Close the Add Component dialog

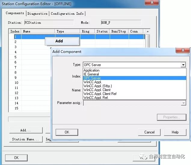tap(182, 51)
